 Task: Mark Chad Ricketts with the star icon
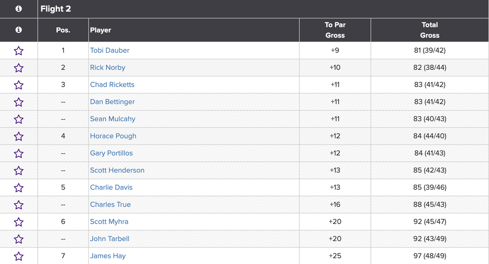point(19,85)
